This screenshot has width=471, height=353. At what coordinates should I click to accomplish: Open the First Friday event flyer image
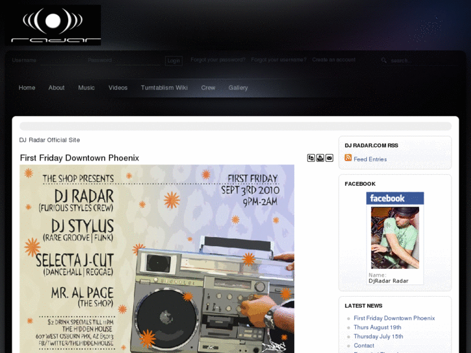tap(157, 258)
